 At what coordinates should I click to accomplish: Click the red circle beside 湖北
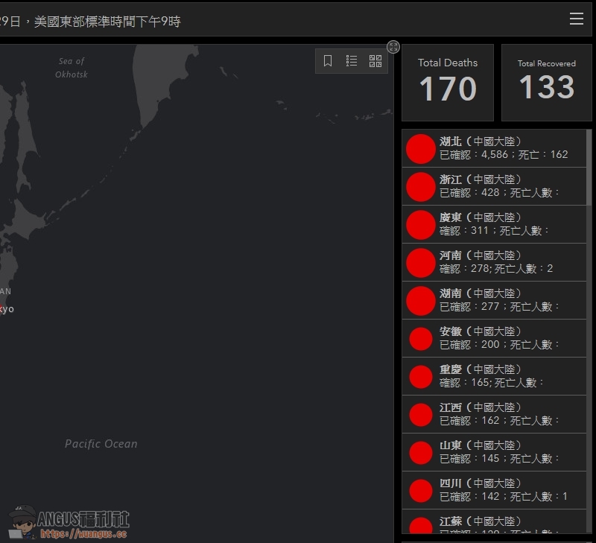[x=421, y=148]
